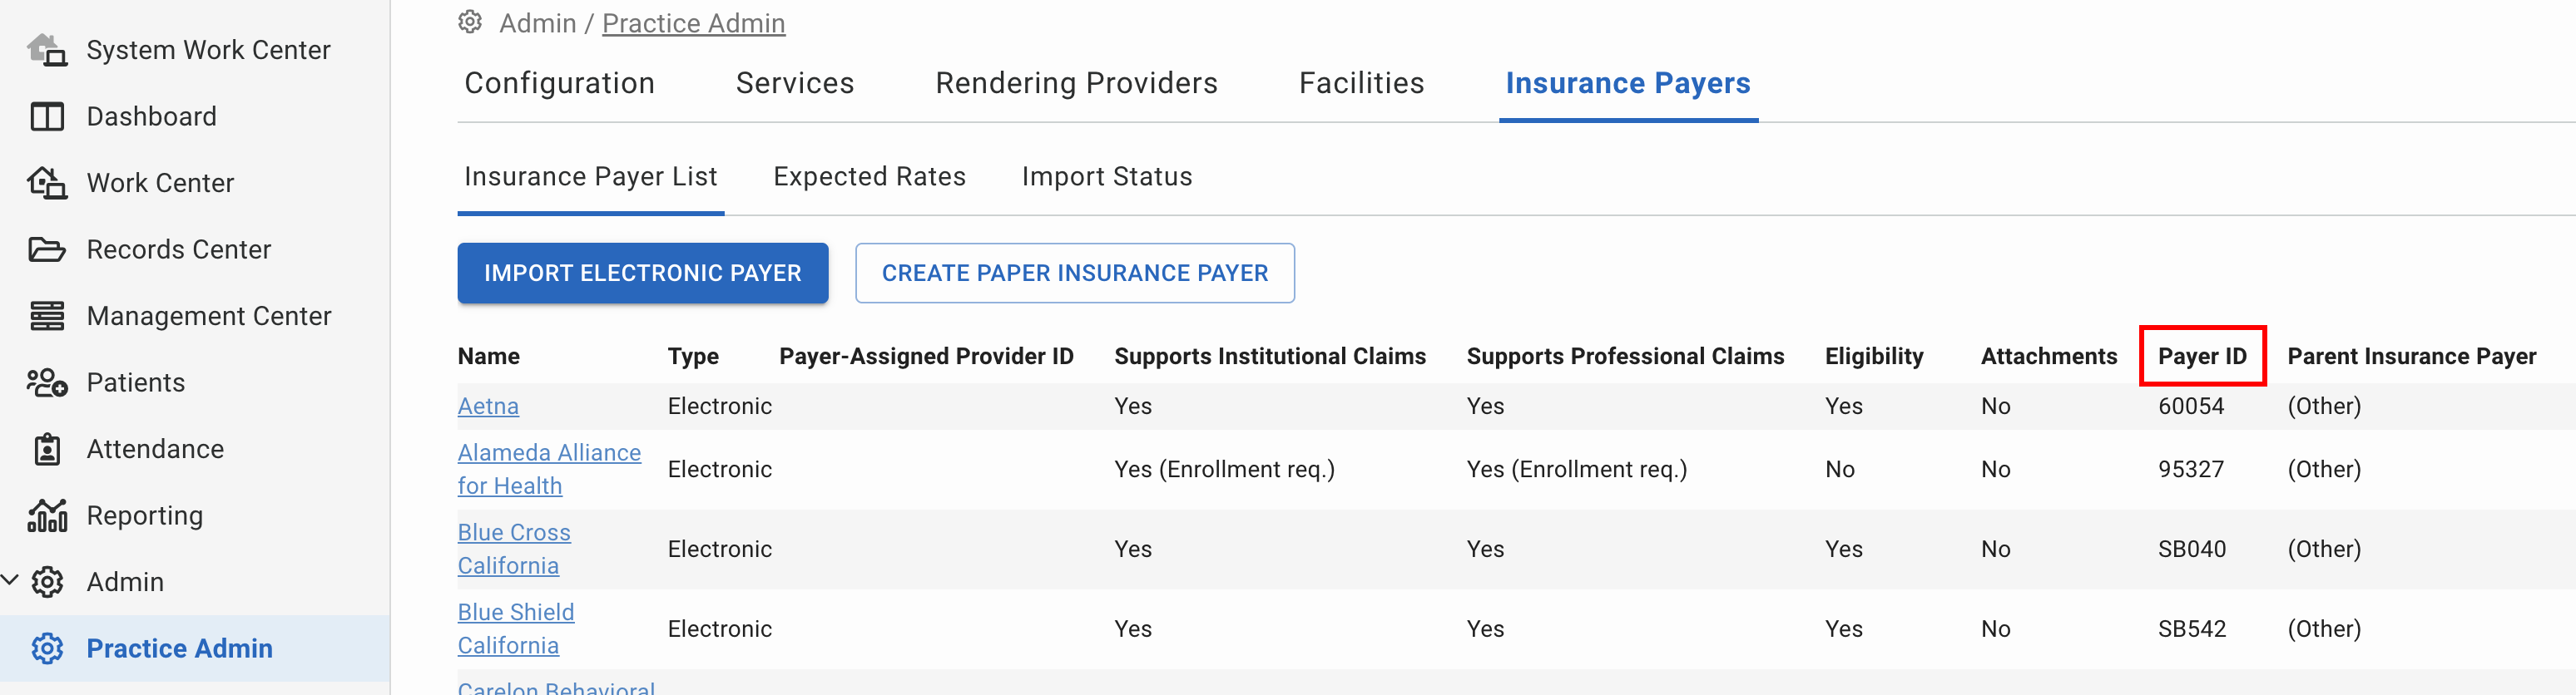Image resolution: width=2576 pixels, height=695 pixels.
Task: Click the Practice Admin gear icon
Action: [47, 648]
